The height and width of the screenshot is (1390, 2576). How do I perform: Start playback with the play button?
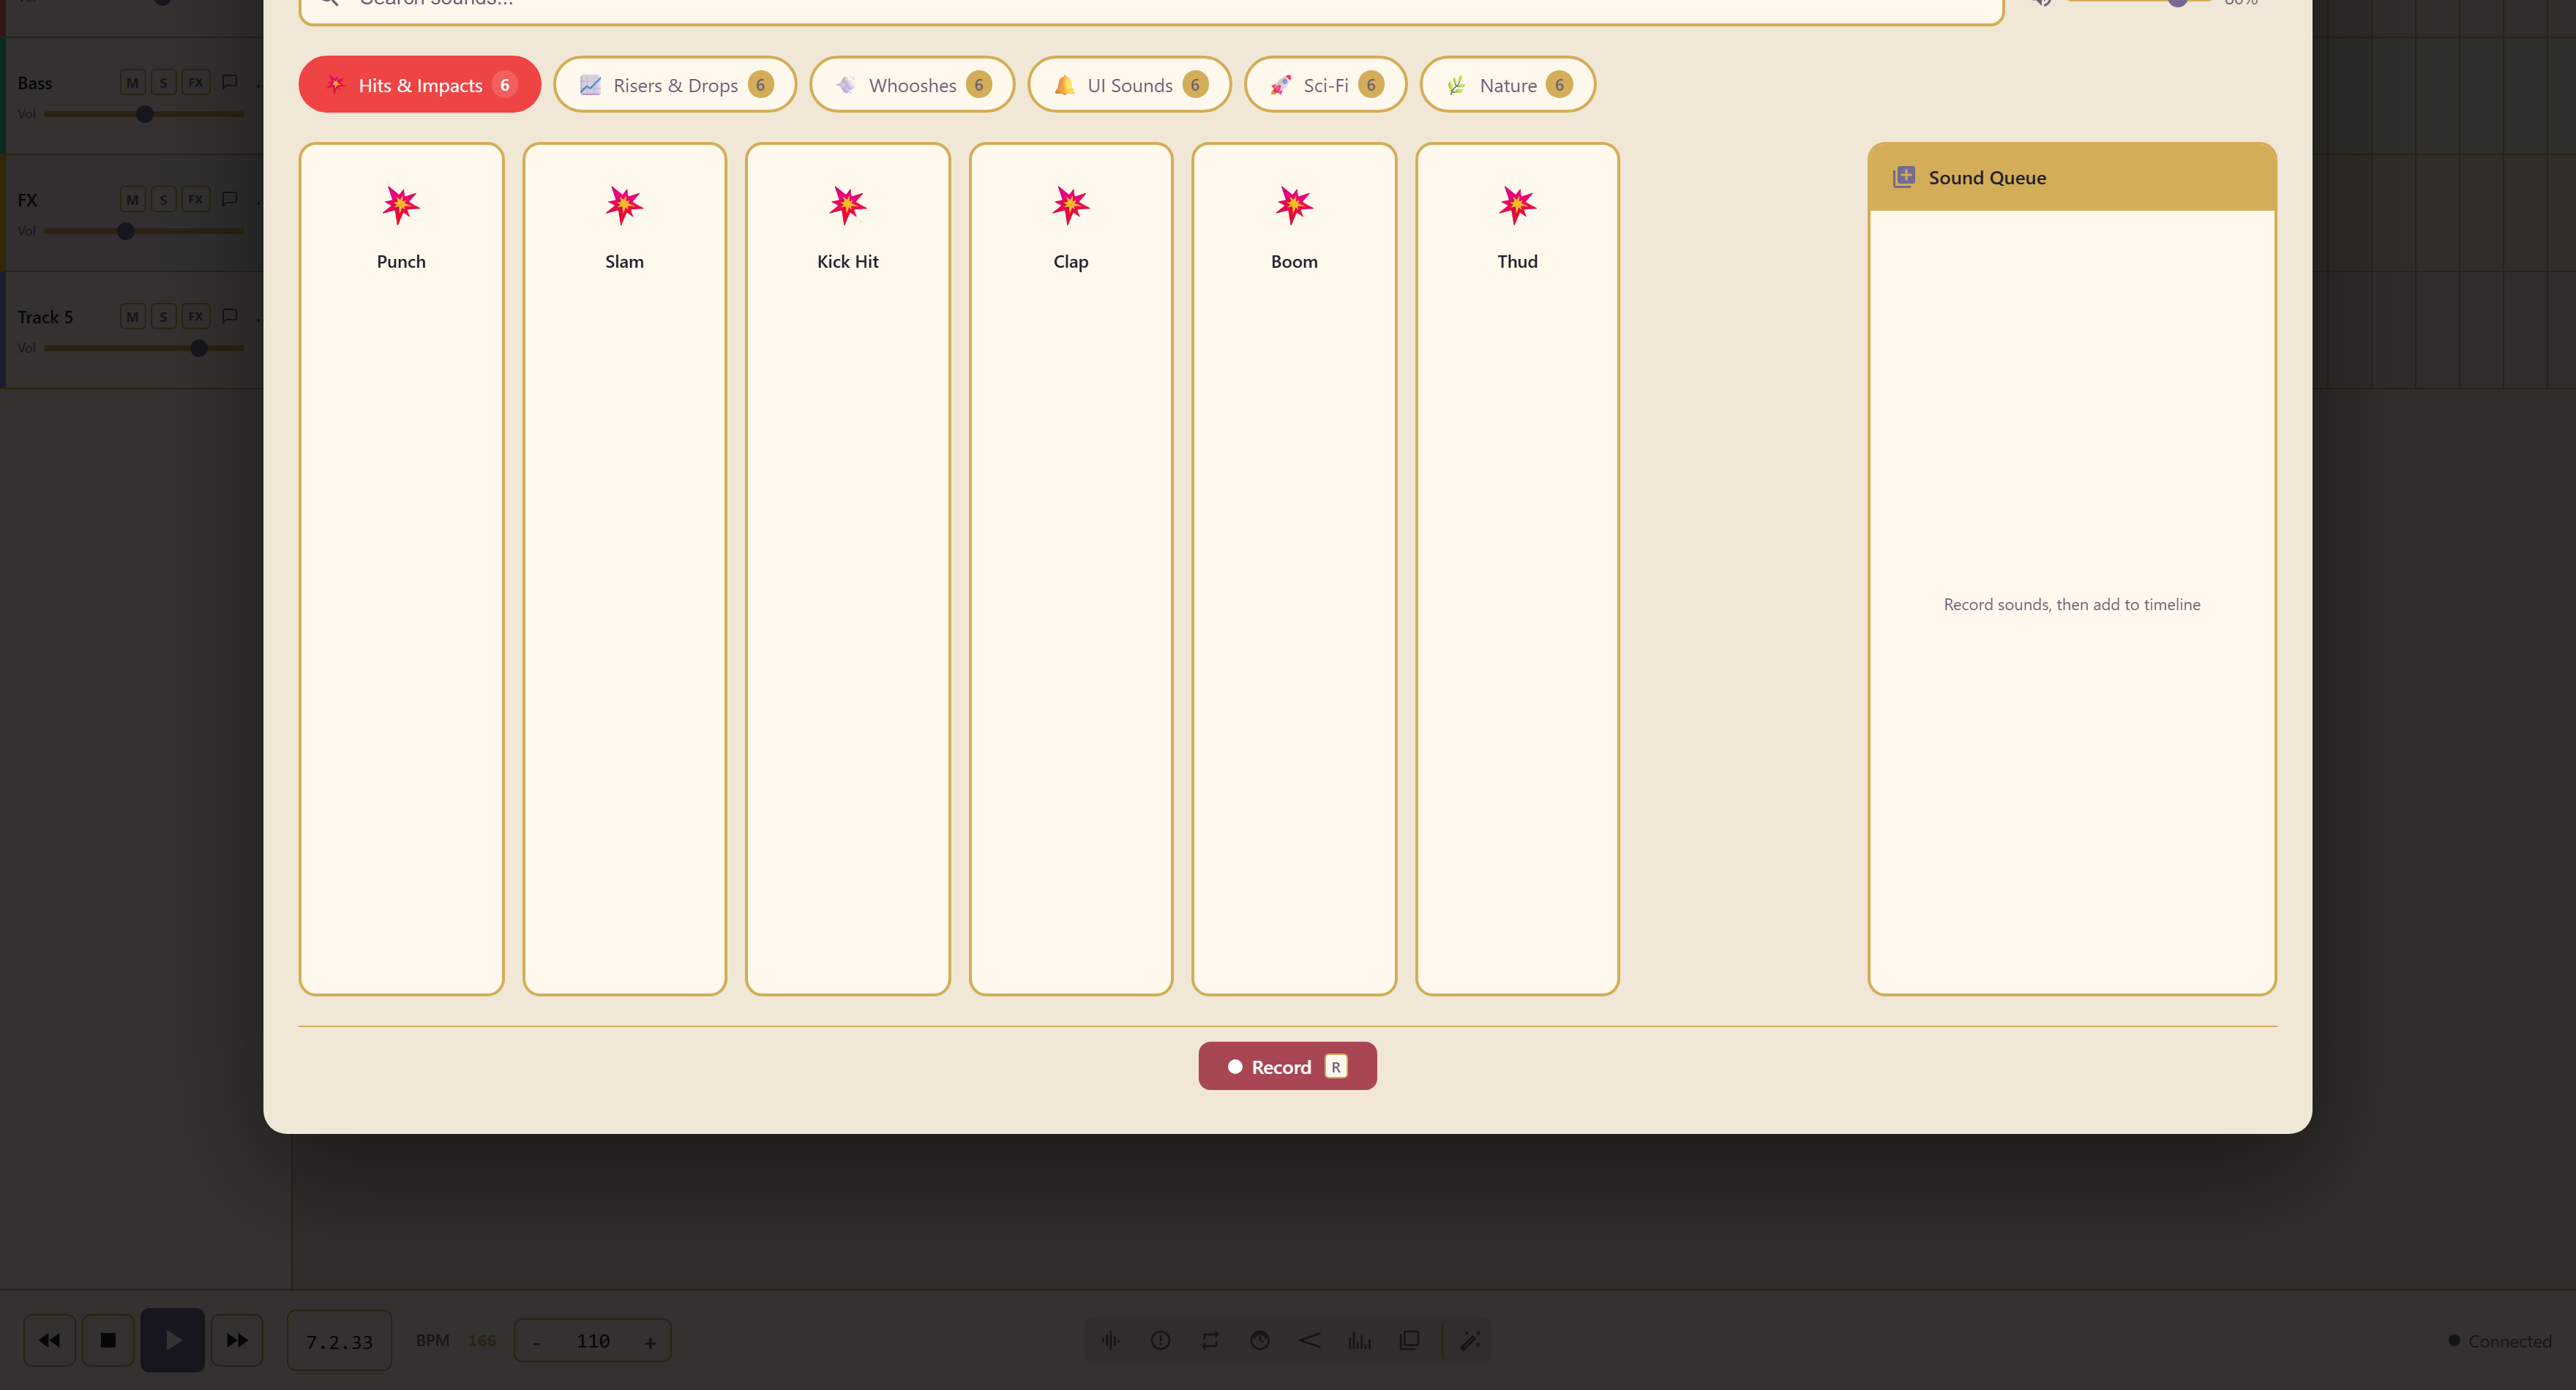(172, 1340)
